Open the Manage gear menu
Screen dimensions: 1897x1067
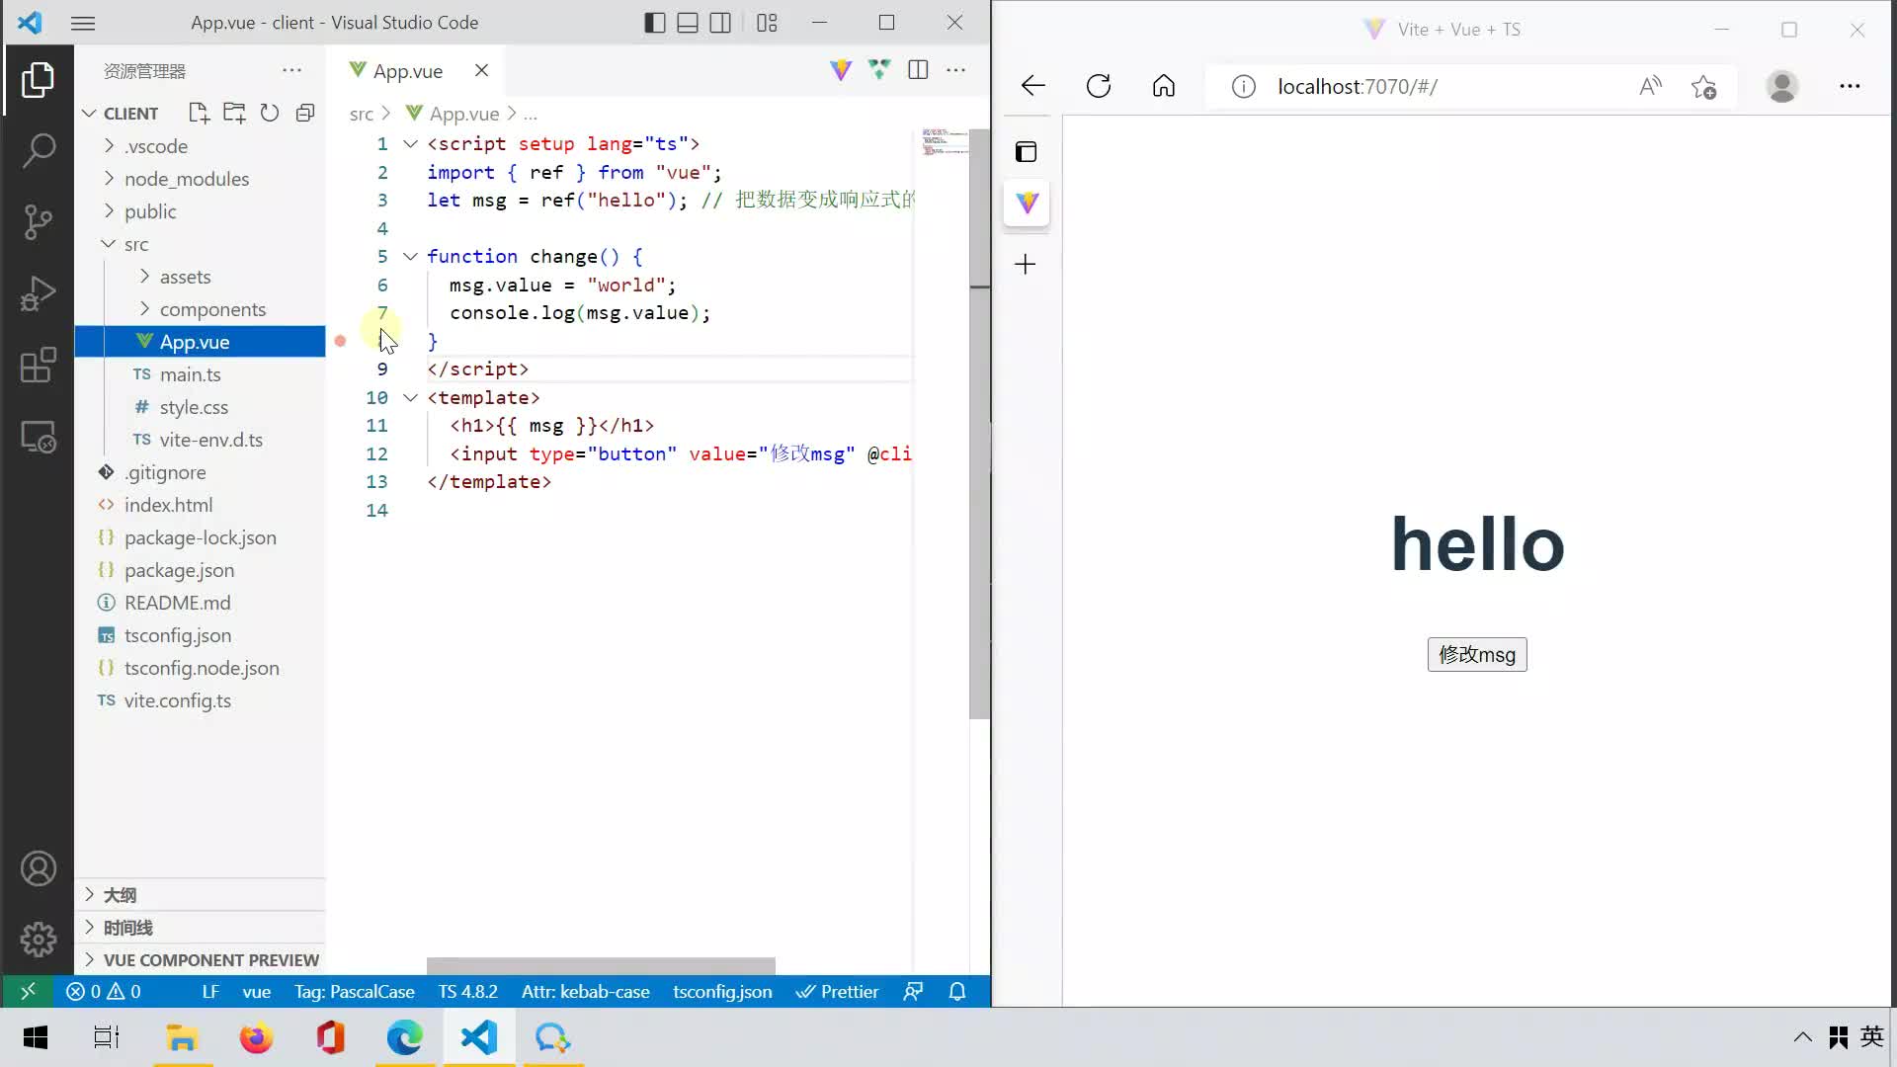coord(38,940)
